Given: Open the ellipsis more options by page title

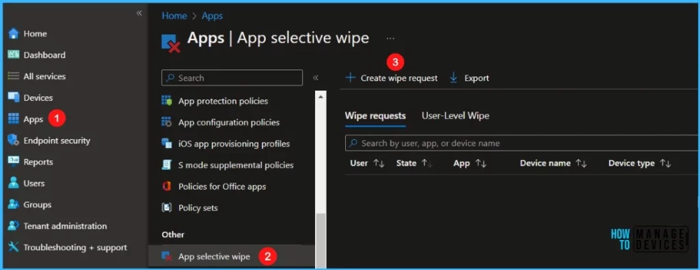Looking at the screenshot, I should (390, 39).
